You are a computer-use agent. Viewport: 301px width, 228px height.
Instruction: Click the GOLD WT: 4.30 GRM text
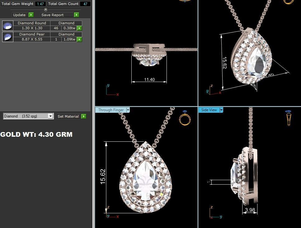tap(36, 135)
